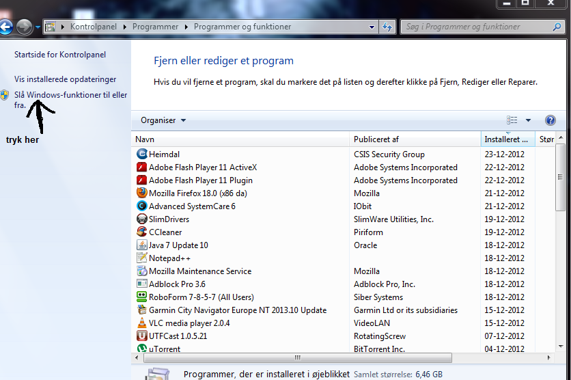Click the Kontrolpanel breadcrumb
571x380 pixels.
pos(94,27)
